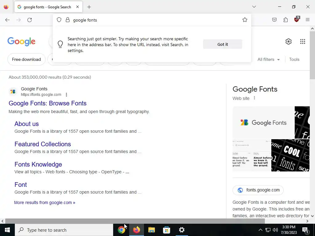Open the Tools option

[x=294, y=59]
